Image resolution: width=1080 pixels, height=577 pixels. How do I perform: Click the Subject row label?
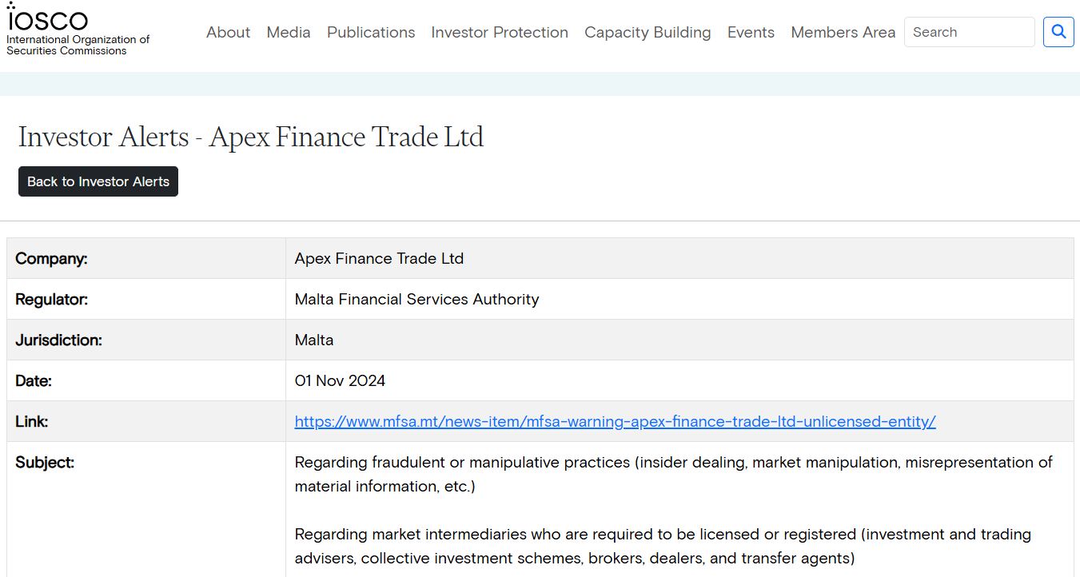click(45, 463)
